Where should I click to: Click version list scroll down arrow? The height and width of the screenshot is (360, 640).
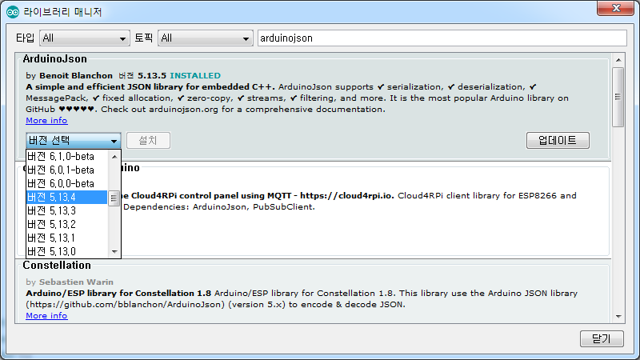(114, 251)
